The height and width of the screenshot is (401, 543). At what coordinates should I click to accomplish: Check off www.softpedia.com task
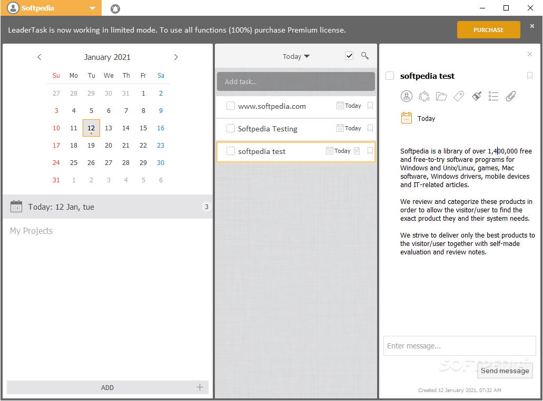230,106
